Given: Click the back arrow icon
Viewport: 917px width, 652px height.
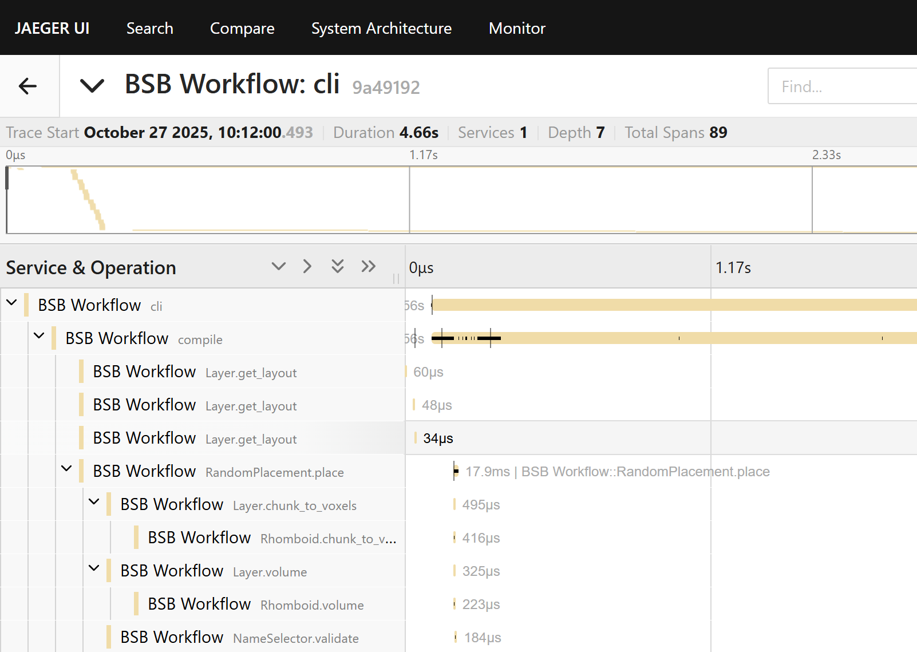Looking at the screenshot, I should click(27, 86).
